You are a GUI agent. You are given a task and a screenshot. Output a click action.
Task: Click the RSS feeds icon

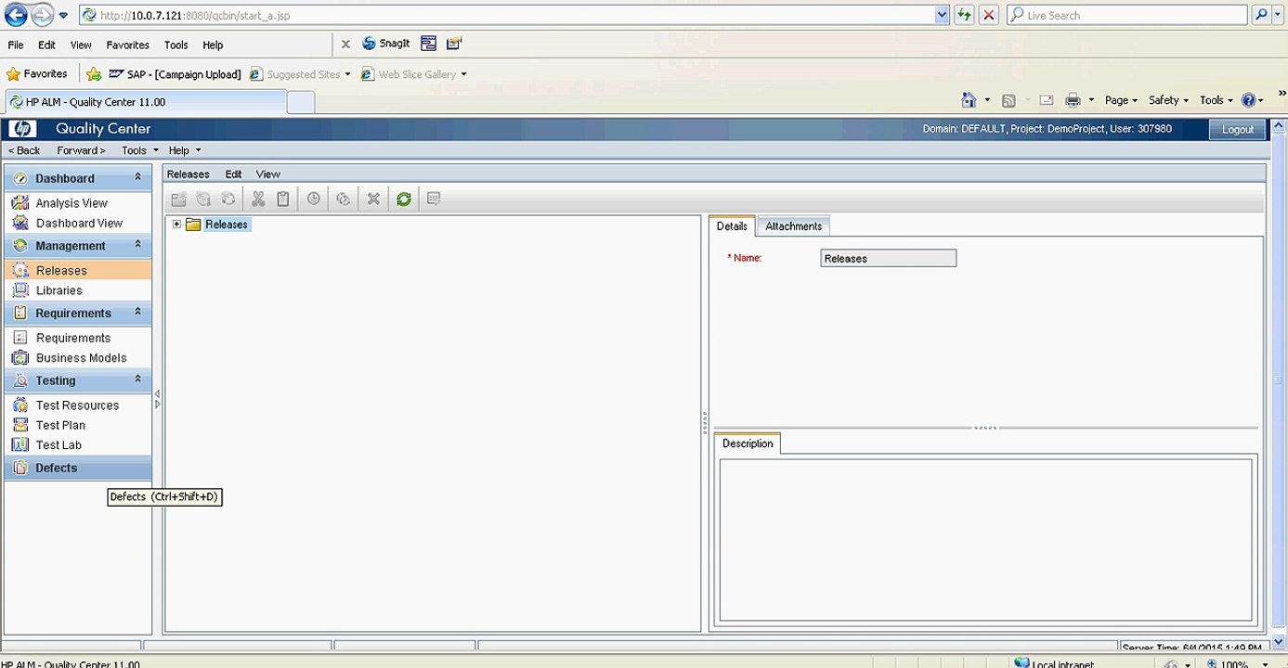click(x=1008, y=100)
